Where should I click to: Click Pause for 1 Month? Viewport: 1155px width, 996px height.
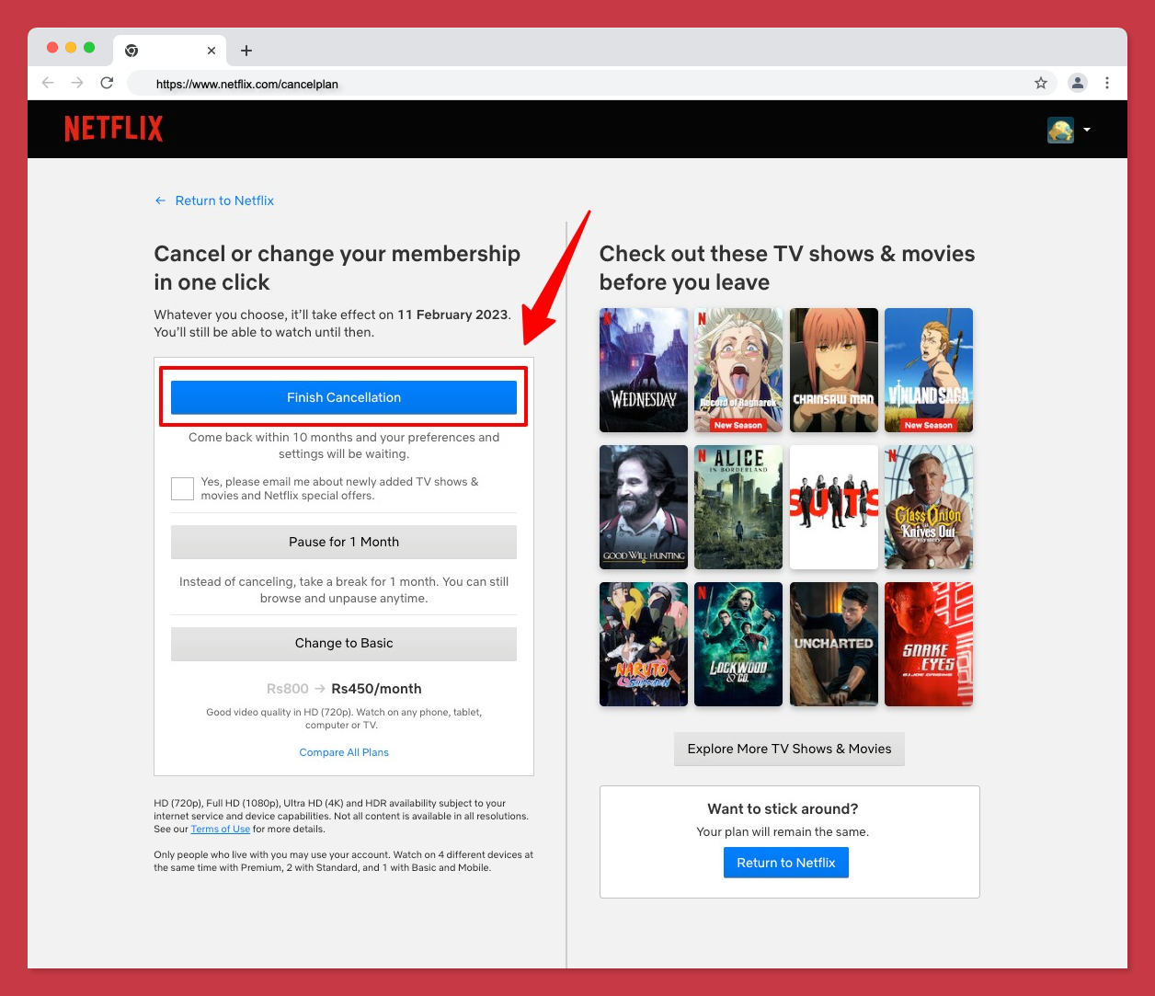pyautogui.click(x=344, y=542)
